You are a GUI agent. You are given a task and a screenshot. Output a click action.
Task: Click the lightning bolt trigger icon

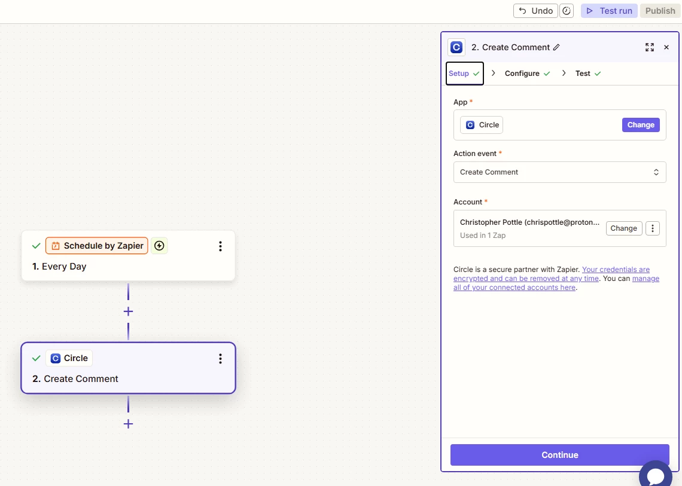pyautogui.click(x=159, y=246)
